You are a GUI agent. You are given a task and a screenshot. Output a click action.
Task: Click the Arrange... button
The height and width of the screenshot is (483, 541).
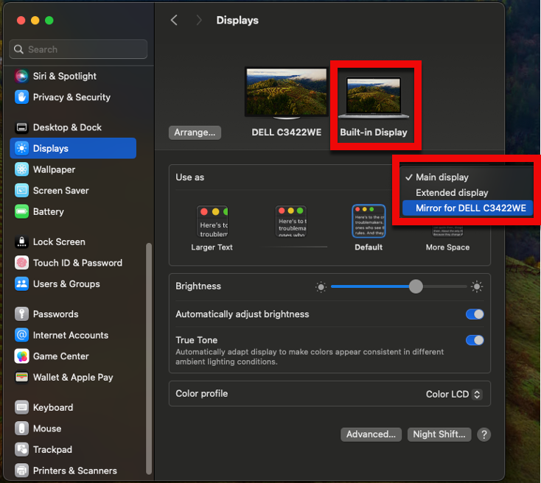point(195,133)
